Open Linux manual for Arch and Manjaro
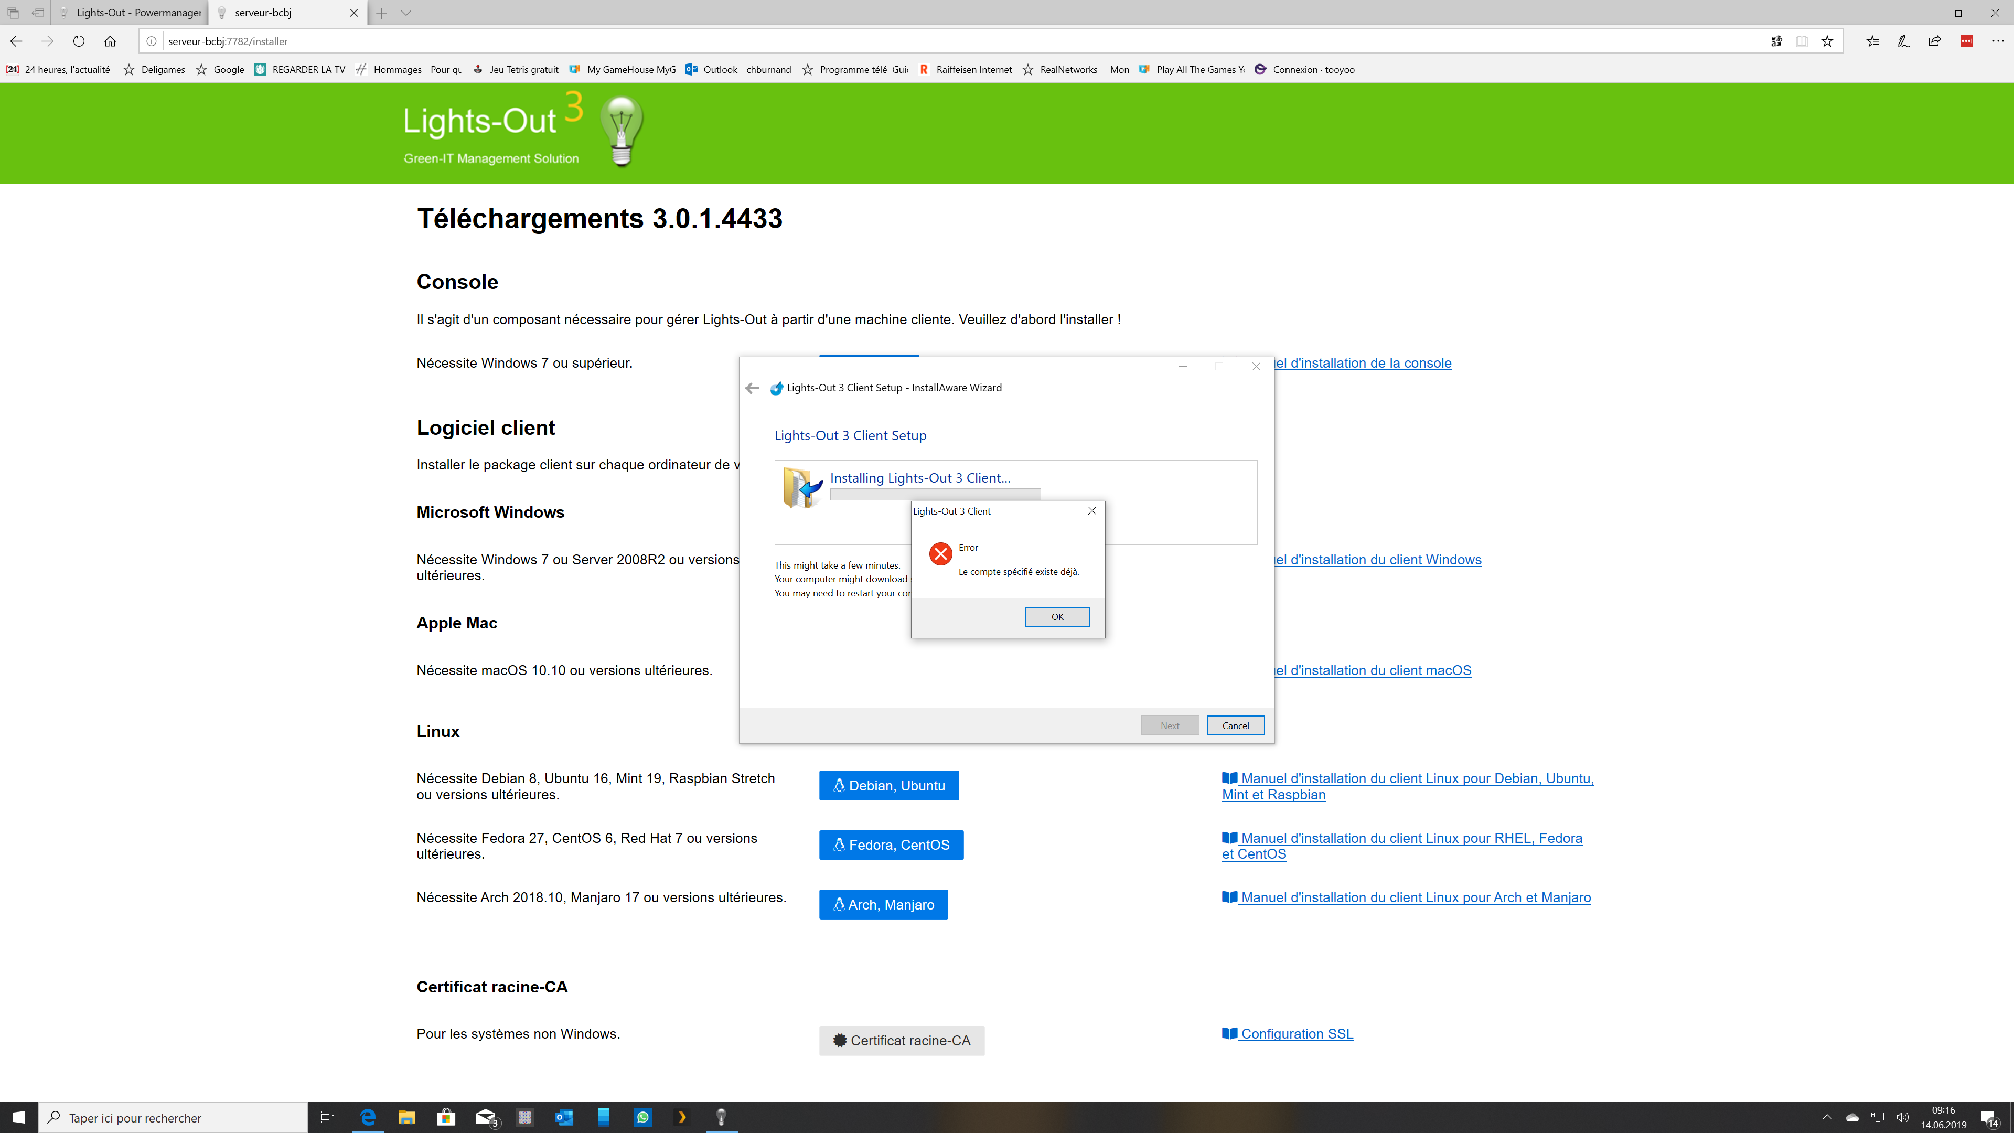Screen dimensions: 2014x1133 [x=1407, y=897]
